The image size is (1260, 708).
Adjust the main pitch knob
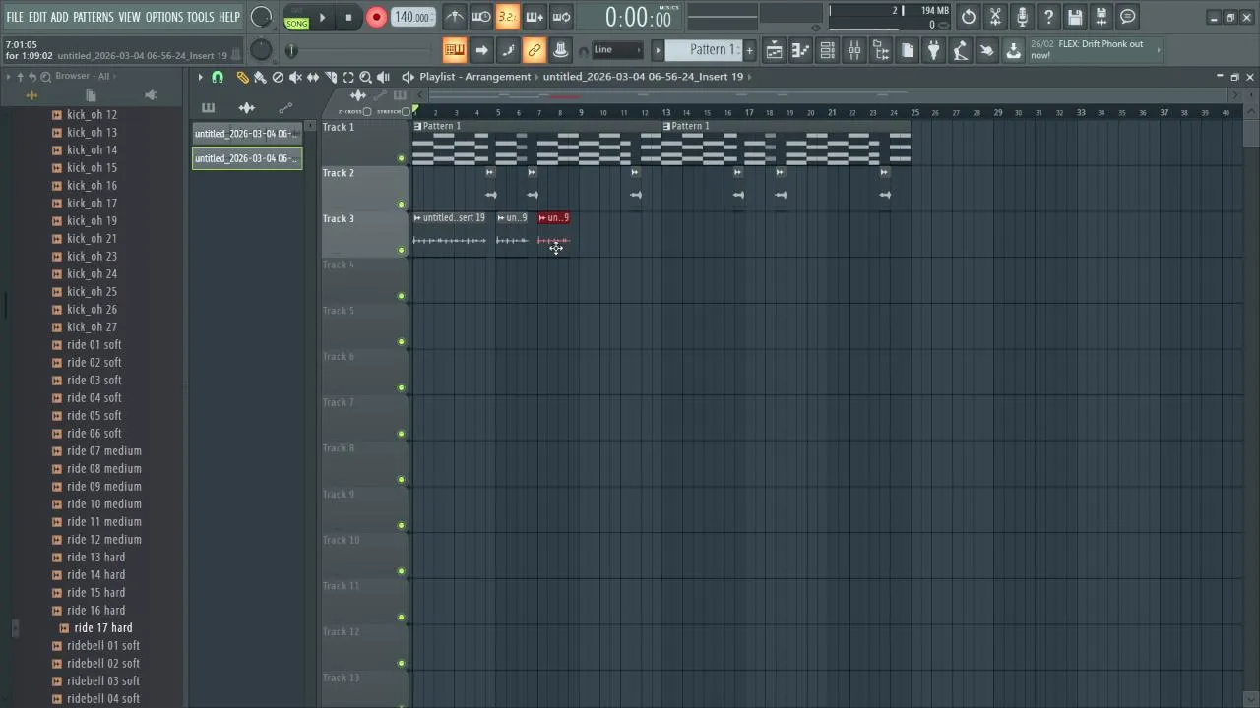point(261,50)
